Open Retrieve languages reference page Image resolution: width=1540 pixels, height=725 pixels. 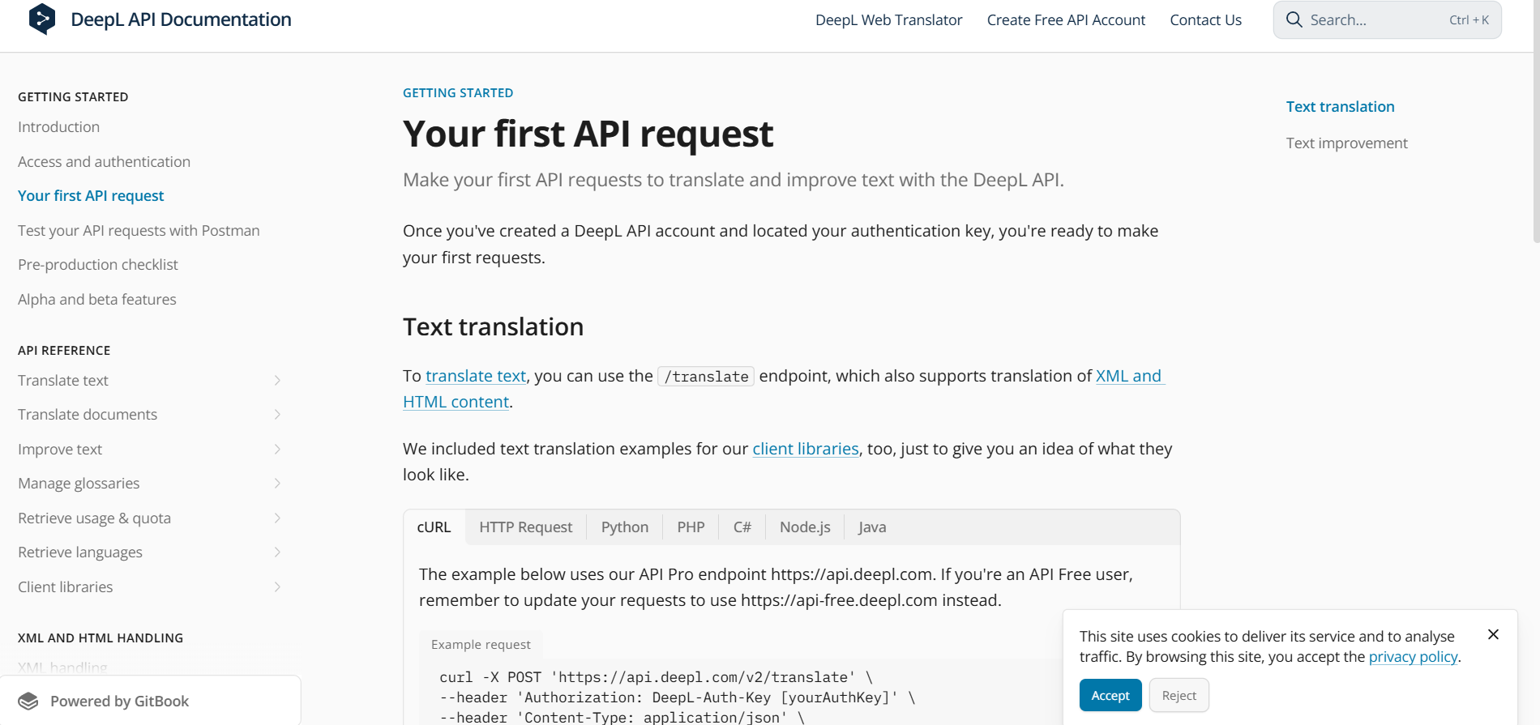(80, 552)
